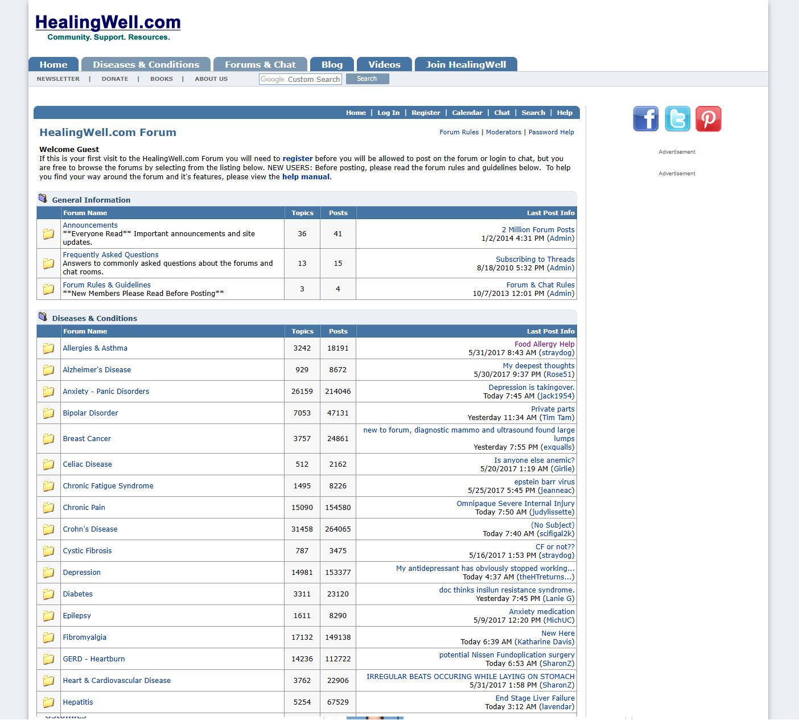Open 'End Stage Liver Failure' post
The height and width of the screenshot is (720, 799).
[535, 698]
